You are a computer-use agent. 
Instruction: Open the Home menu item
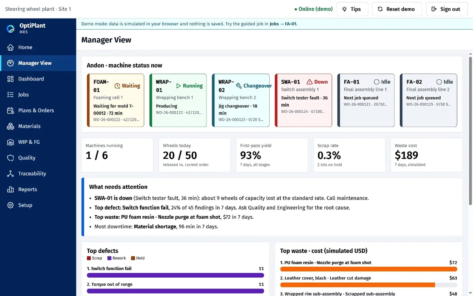click(38, 47)
